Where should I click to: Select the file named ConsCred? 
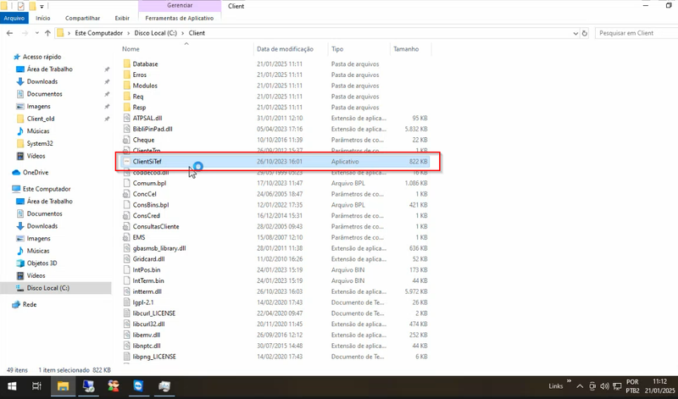tap(146, 215)
